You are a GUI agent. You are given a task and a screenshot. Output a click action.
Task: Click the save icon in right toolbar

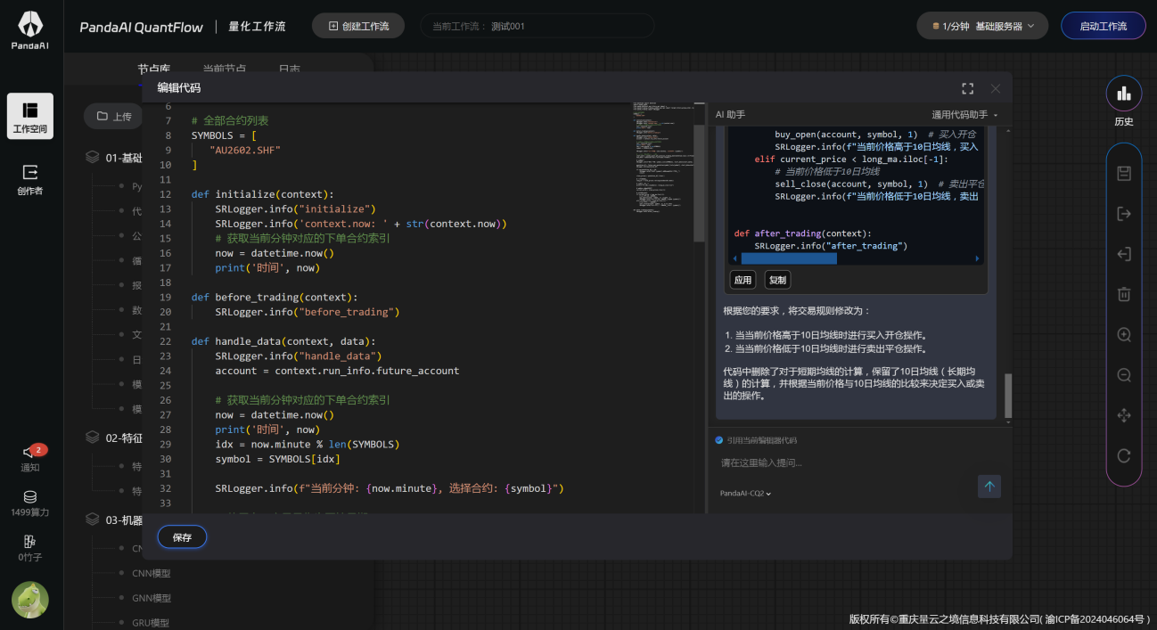pyautogui.click(x=1124, y=173)
